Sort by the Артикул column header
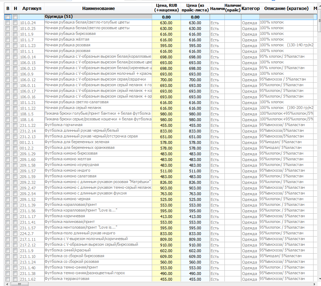Image resolution: width=321 pixels, height=286 pixels. click(32, 9)
